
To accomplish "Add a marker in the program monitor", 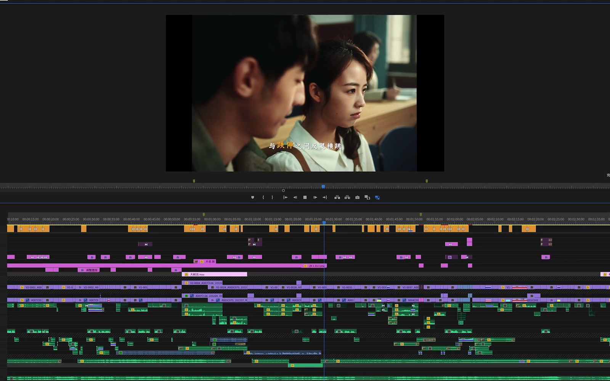I will coord(252,197).
